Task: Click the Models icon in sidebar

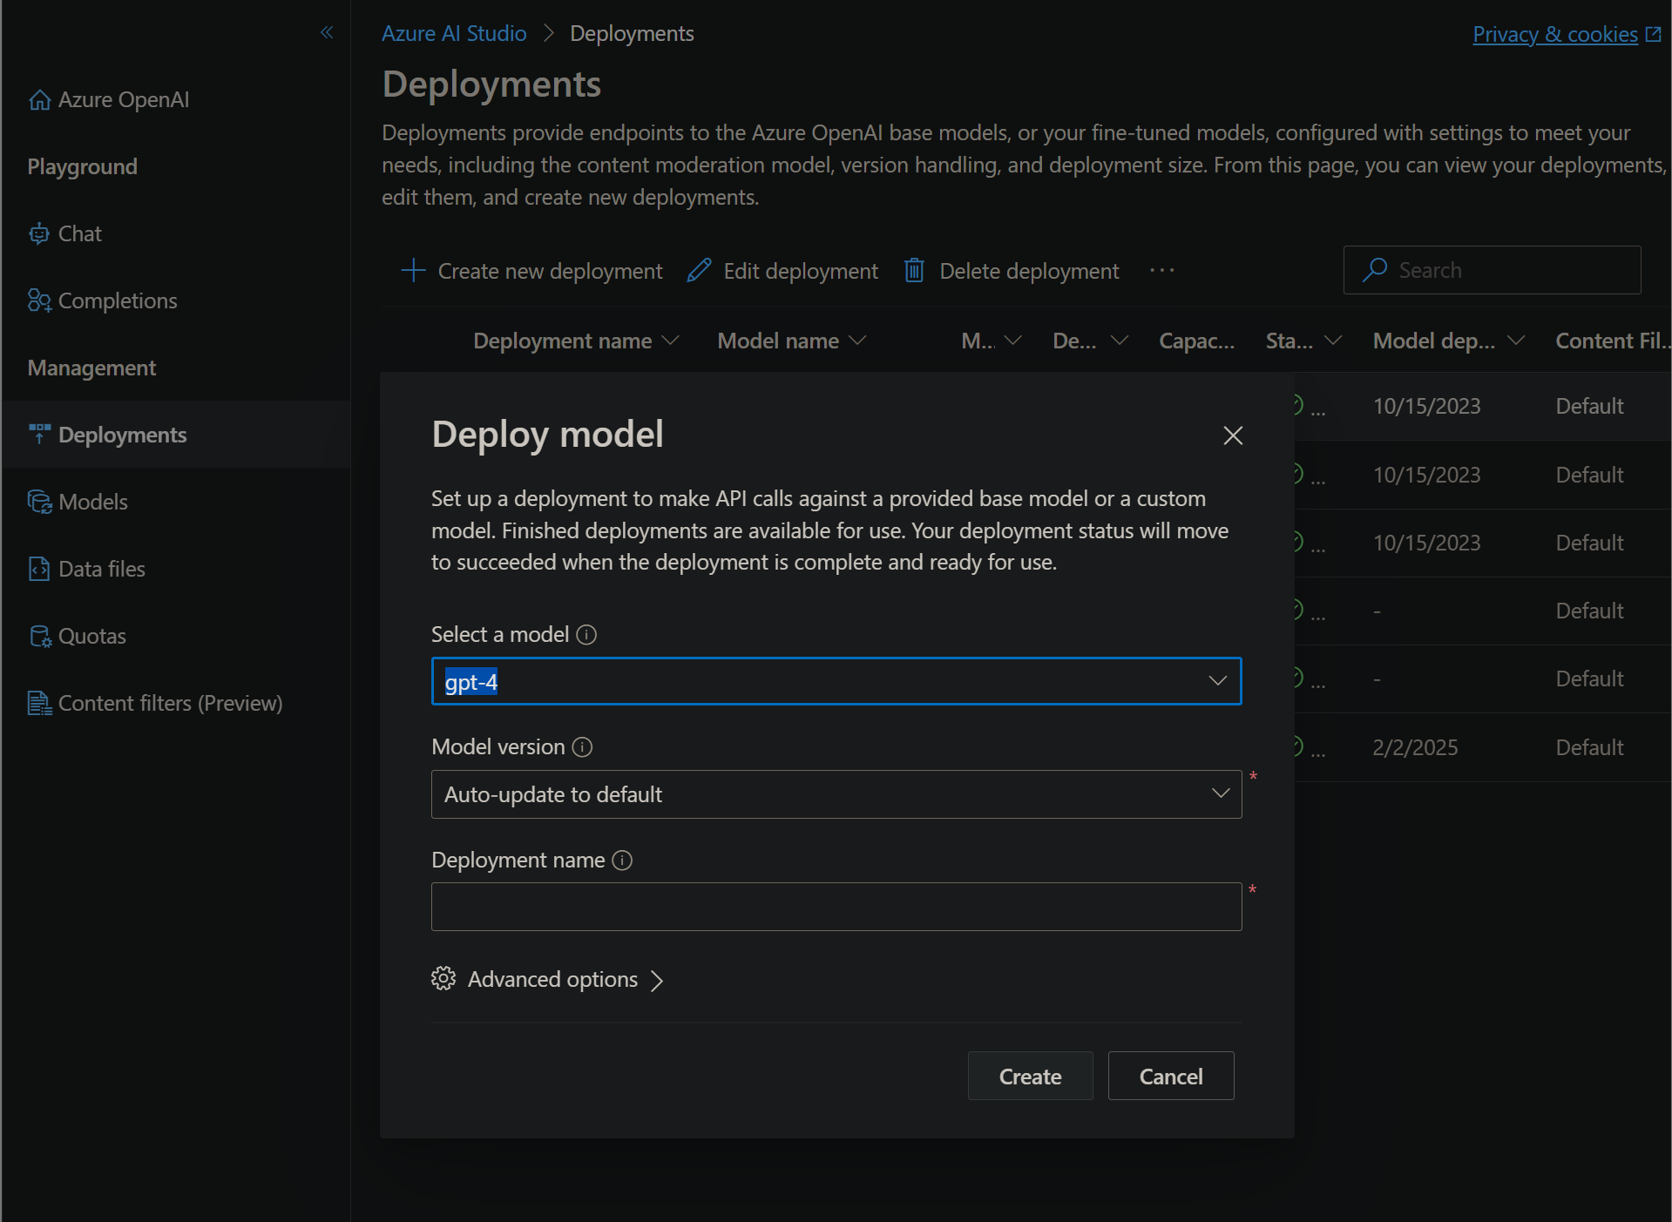Action: [x=39, y=503]
